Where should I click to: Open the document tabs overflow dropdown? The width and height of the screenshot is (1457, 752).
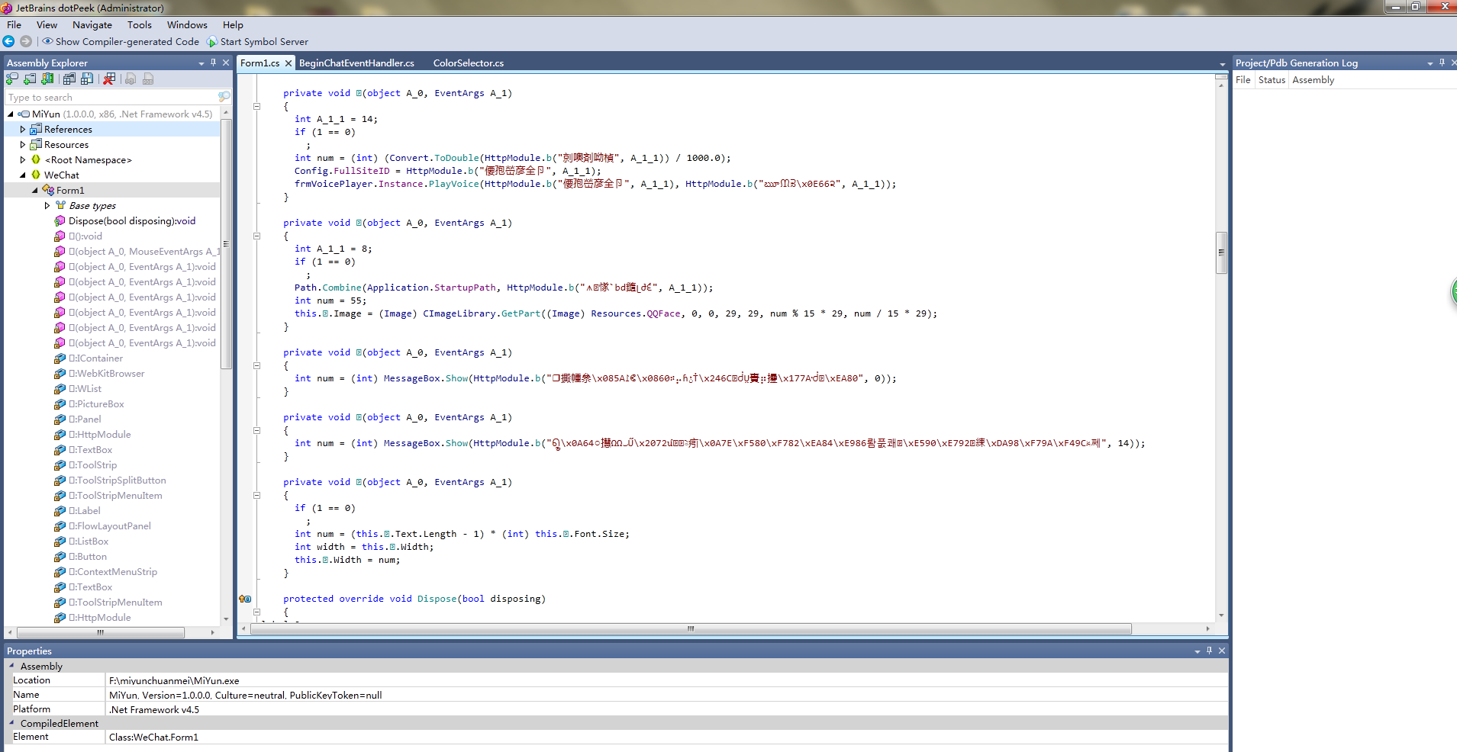pyautogui.click(x=1222, y=64)
